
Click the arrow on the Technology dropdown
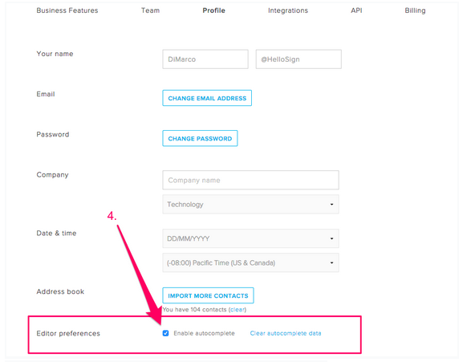coord(331,205)
